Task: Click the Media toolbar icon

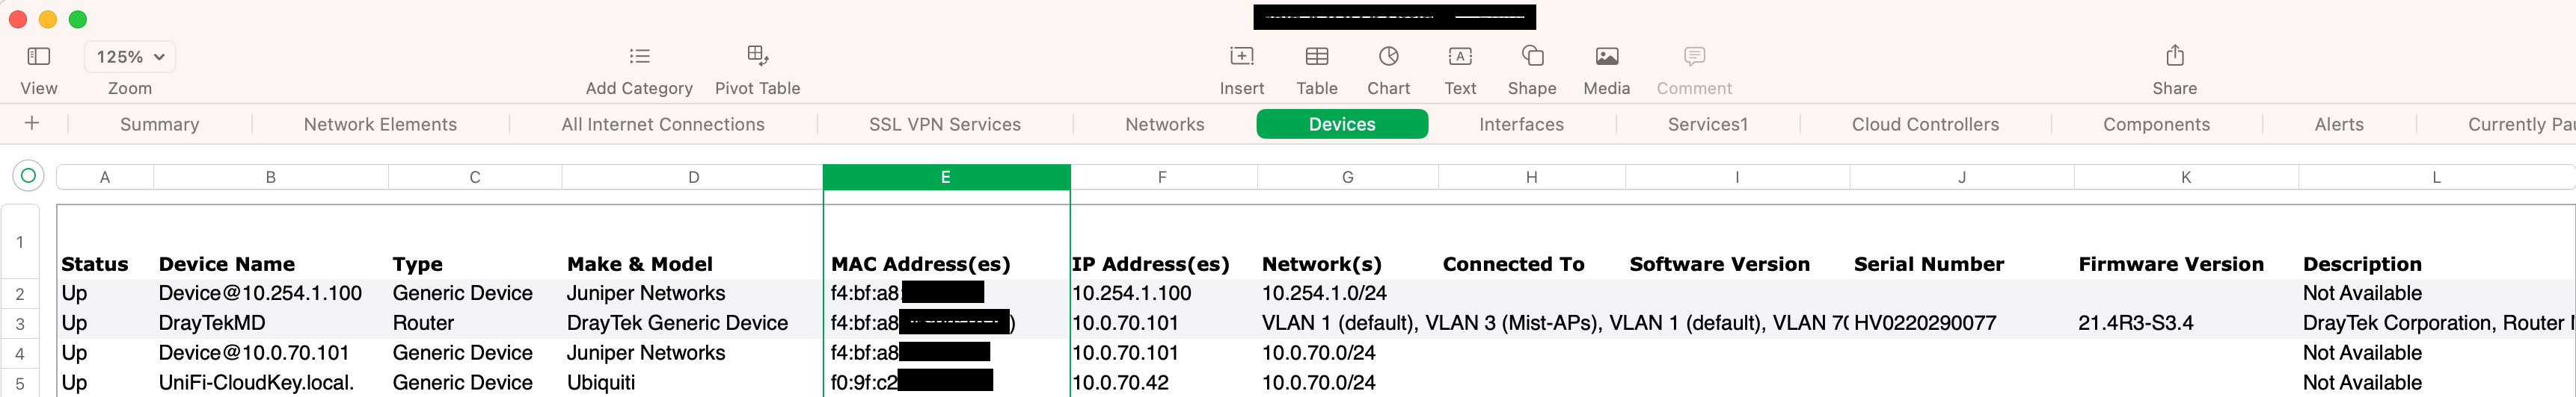Action: [x=1606, y=56]
